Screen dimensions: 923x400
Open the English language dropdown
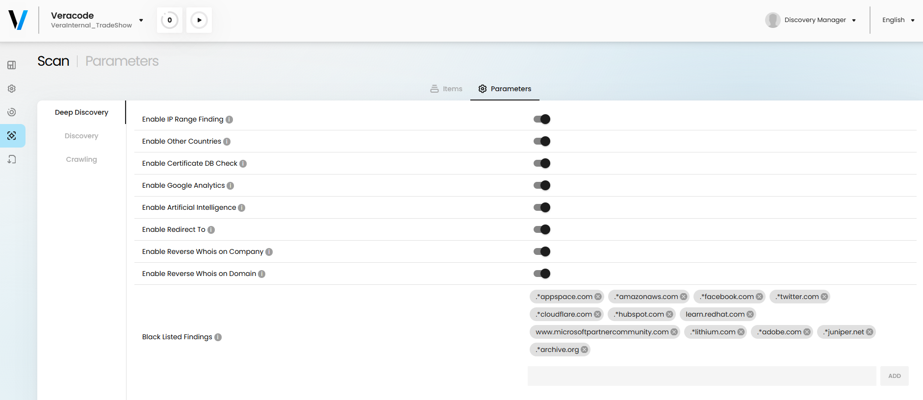point(898,20)
